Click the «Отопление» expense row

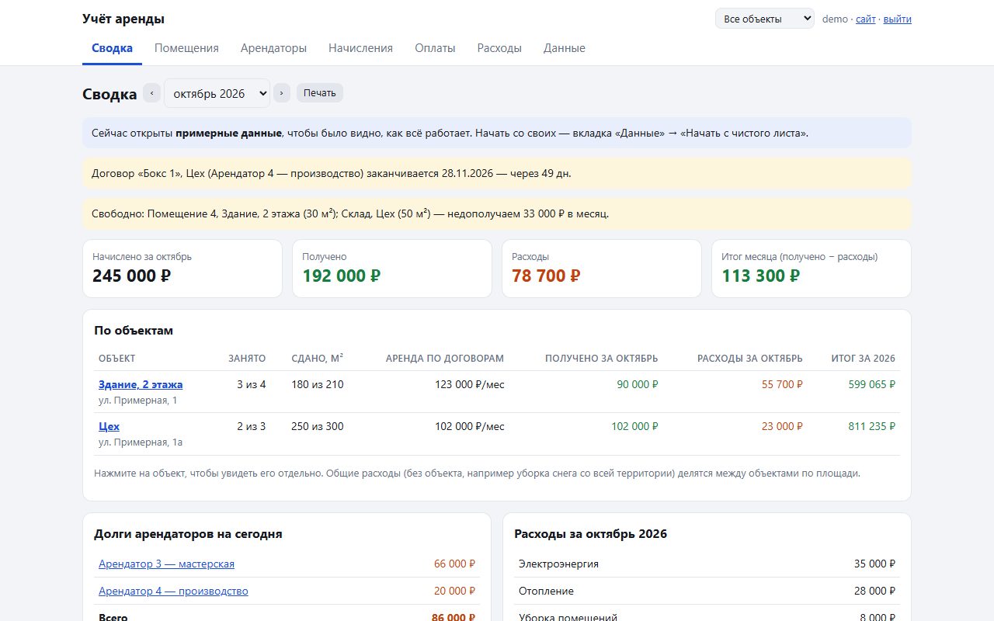click(x=707, y=592)
